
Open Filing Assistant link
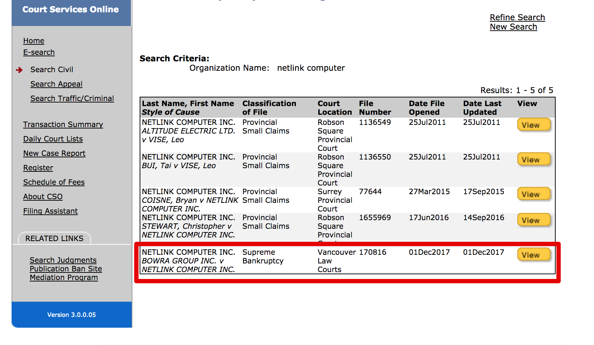point(50,211)
